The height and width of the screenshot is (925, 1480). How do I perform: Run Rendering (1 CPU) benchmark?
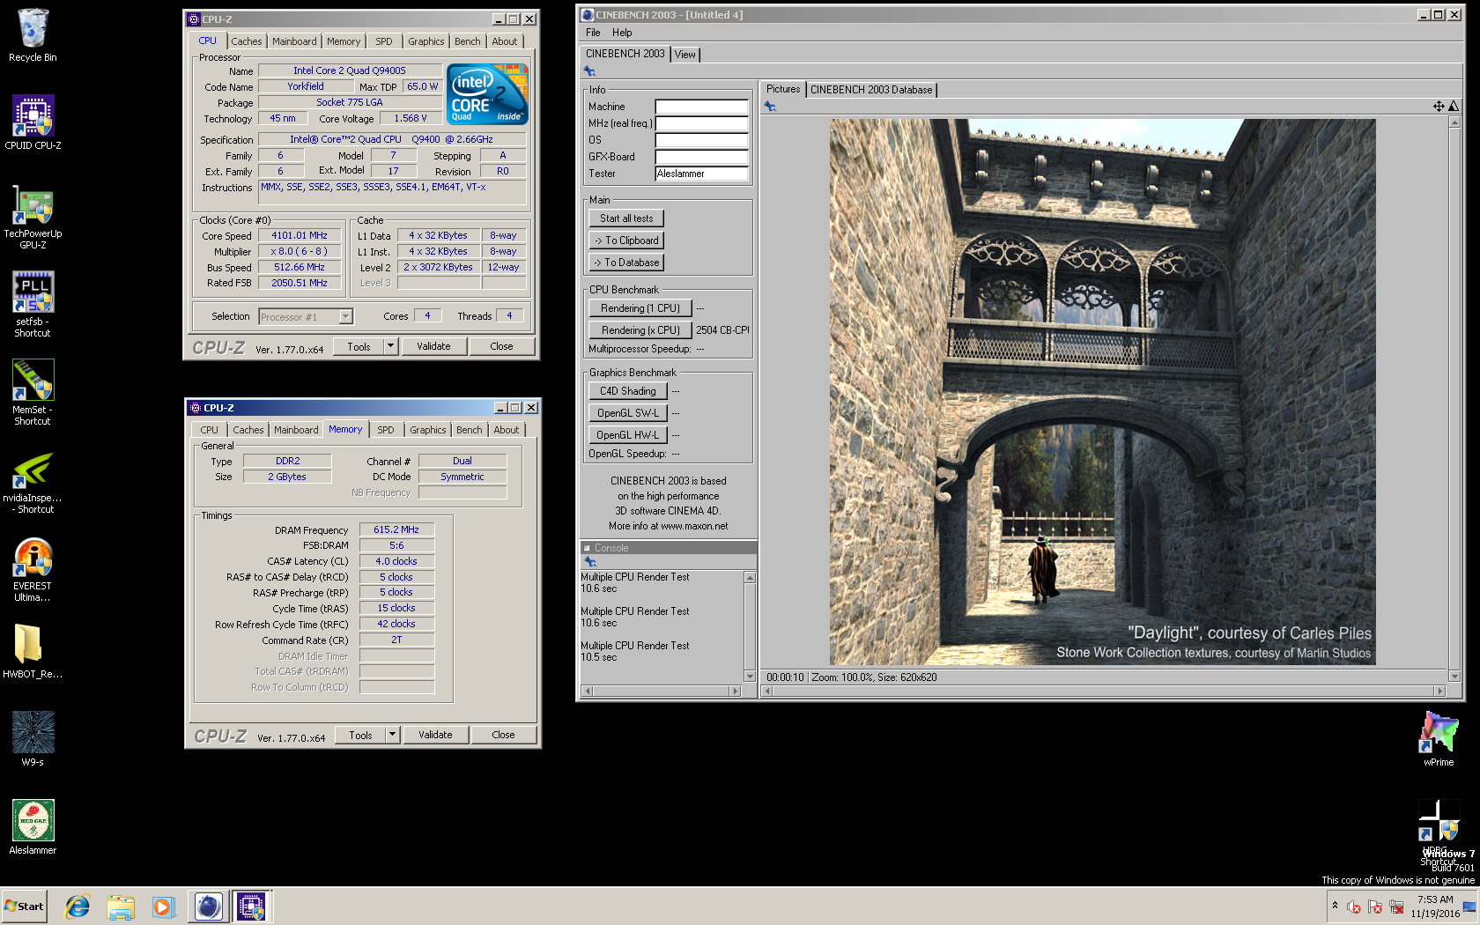[x=640, y=308]
